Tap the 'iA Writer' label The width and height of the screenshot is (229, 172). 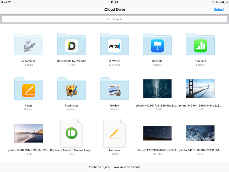(x=114, y=61)
